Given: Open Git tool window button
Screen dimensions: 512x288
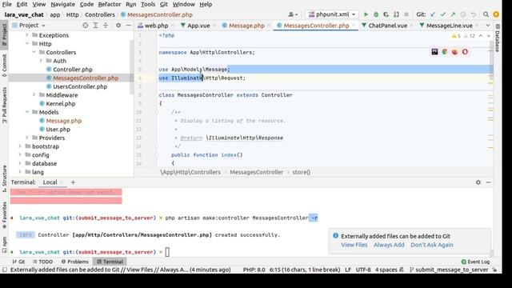Looking at the screenshot, I should (x=18, y=262).
